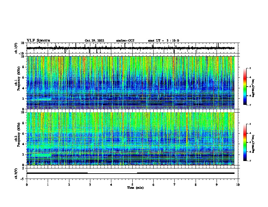
Task: Click tick label "6" on the Time axis
Action: 154,185
